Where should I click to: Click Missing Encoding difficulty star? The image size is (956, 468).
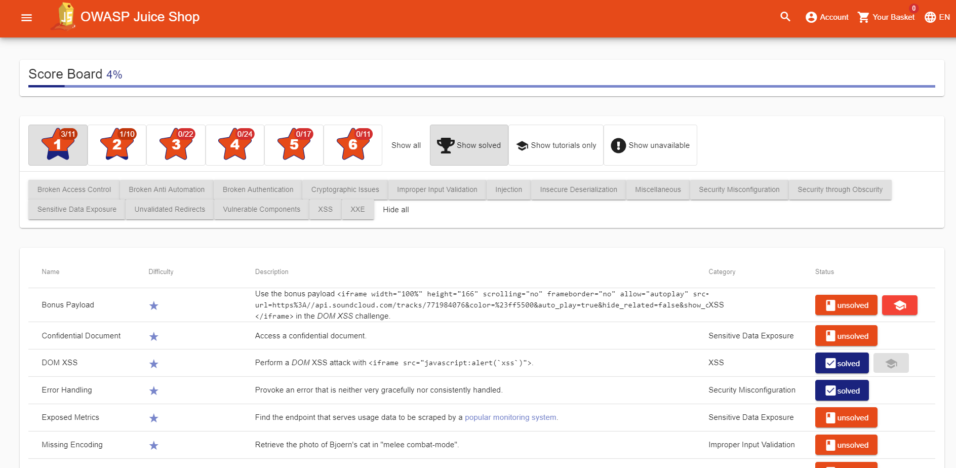point(154,445)
